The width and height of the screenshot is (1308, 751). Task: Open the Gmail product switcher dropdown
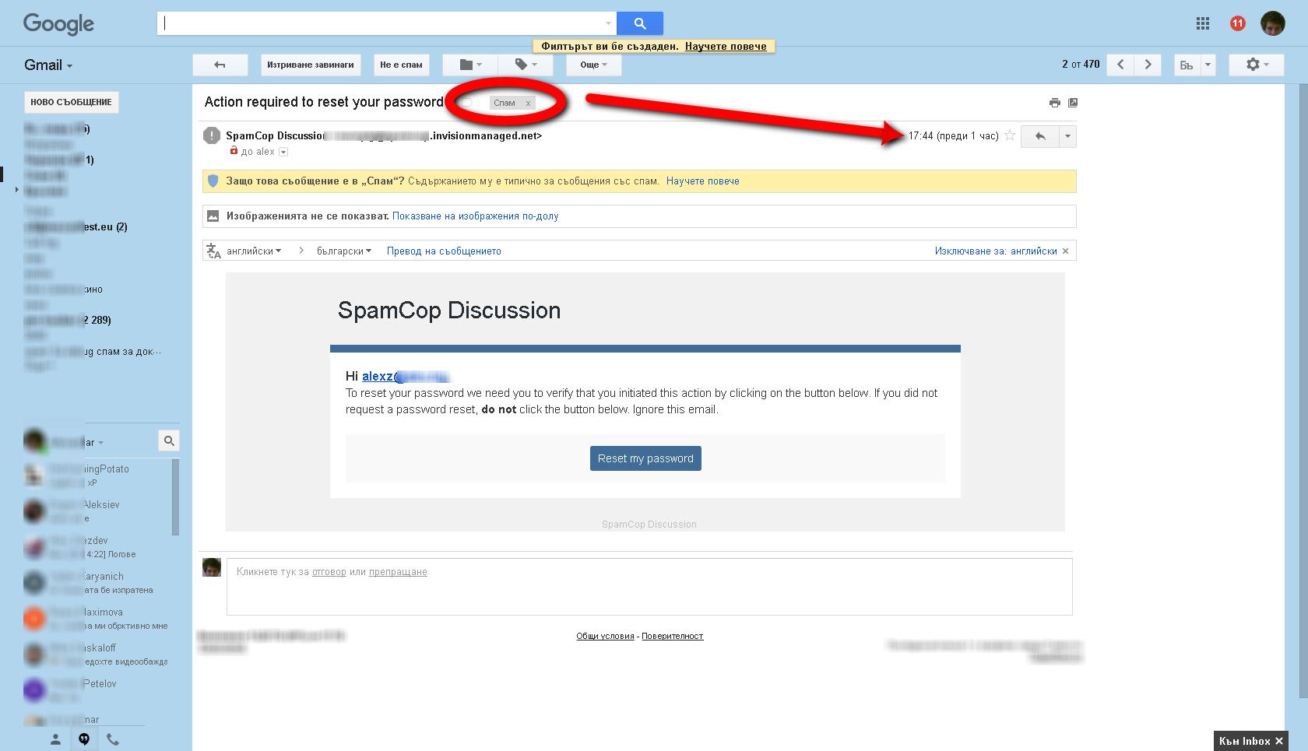point(48,65)
